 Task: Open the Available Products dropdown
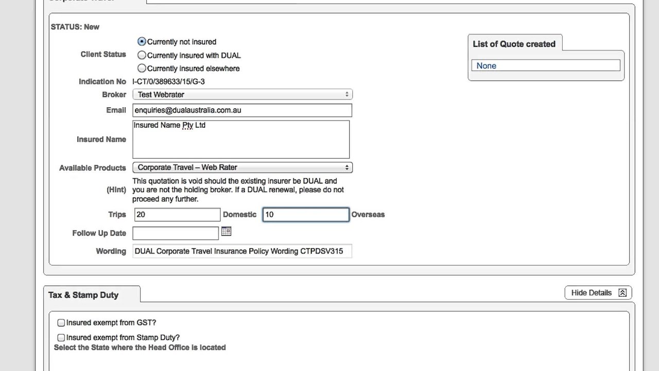point(242,167)
